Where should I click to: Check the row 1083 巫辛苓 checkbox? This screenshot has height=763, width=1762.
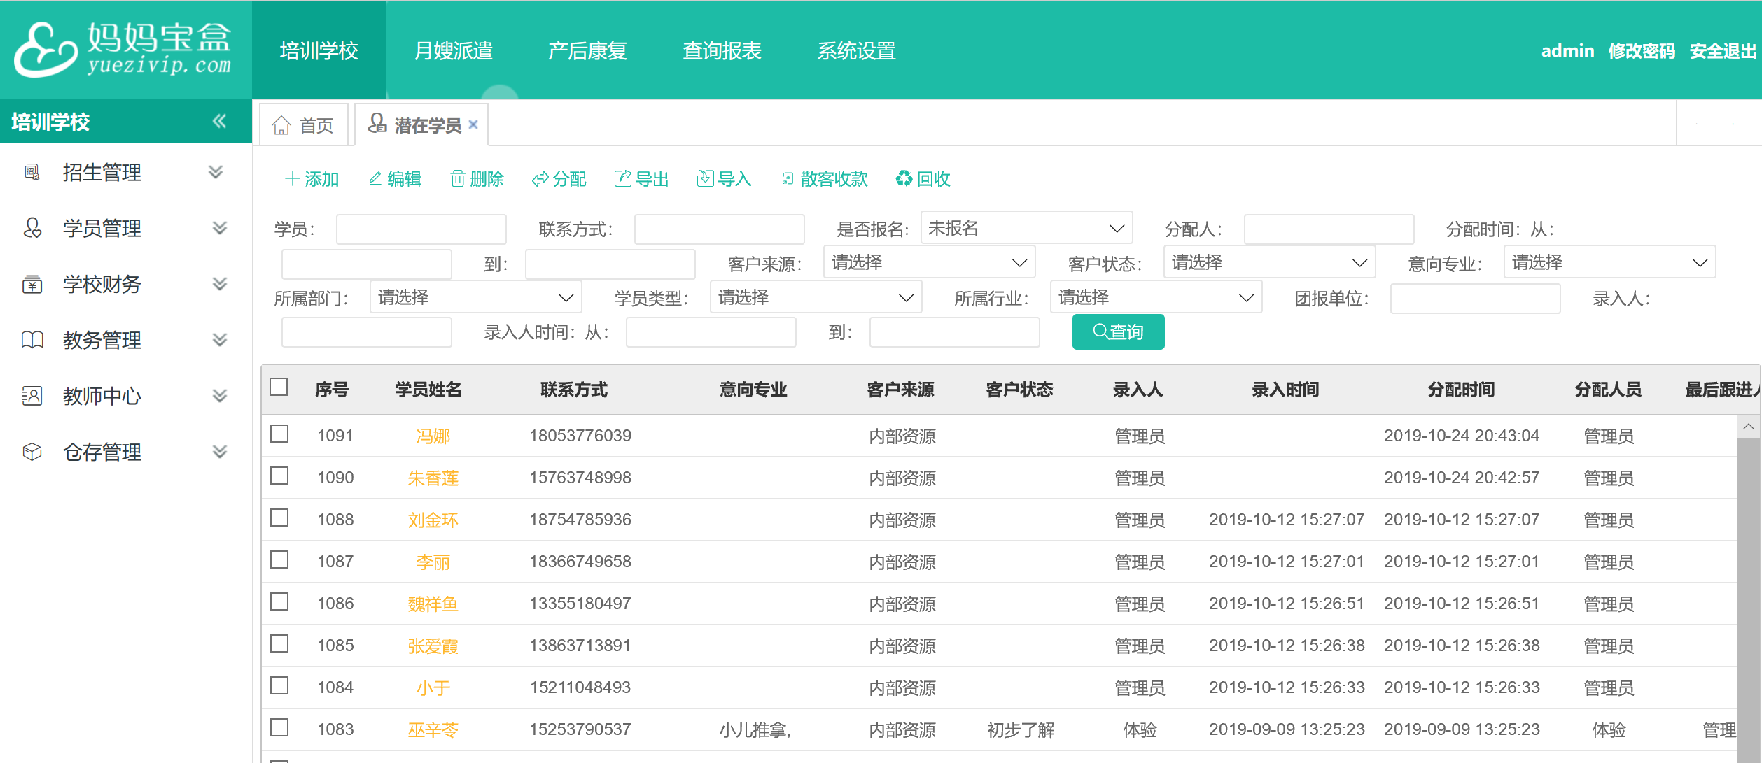click(279, 728)
